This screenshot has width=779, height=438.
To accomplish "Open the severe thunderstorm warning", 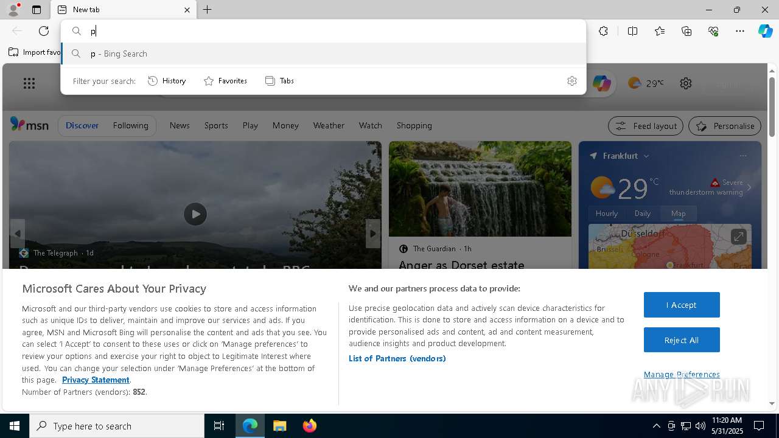I will click(x=706, y=187).
